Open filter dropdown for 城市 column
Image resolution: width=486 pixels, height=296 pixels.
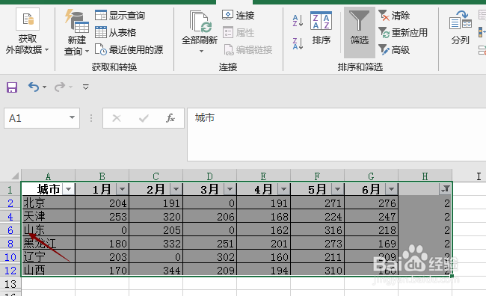coord(69,189)
